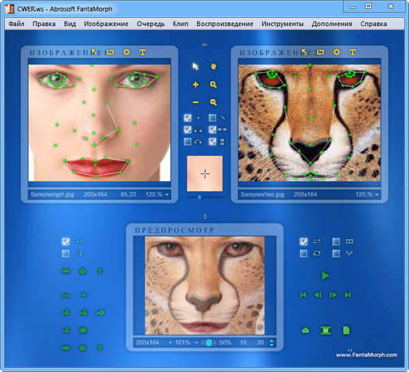
Task: Click the text T icon above girl image
Action: coord(142,52)
